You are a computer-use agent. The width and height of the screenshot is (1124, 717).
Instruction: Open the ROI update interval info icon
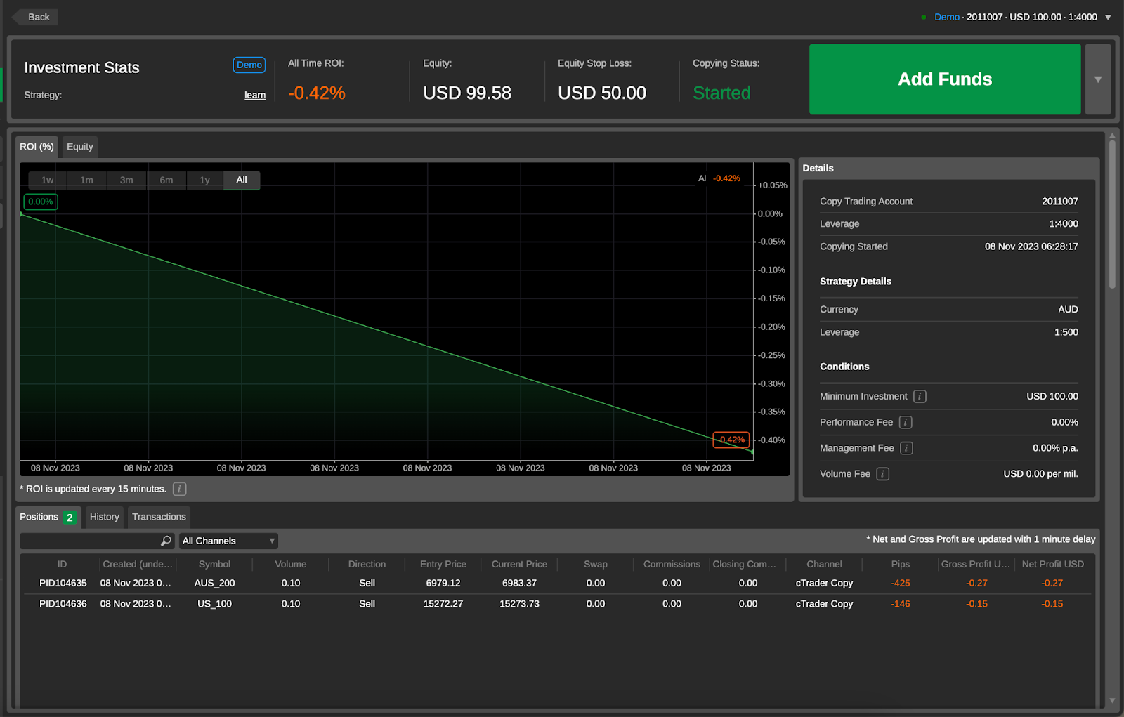[x=179, y=489]
